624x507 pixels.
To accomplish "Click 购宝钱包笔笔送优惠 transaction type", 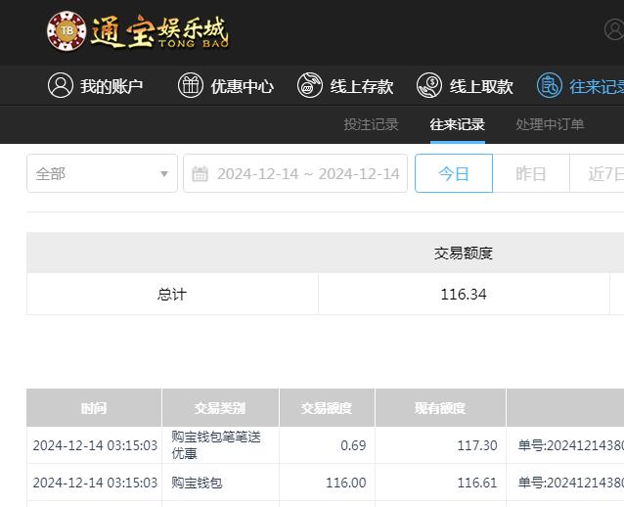I will [x=216, y=445].
